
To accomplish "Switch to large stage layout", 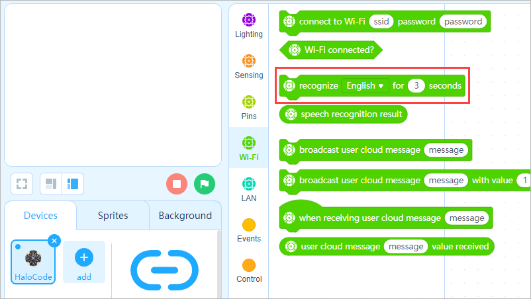I will [73, 184].
